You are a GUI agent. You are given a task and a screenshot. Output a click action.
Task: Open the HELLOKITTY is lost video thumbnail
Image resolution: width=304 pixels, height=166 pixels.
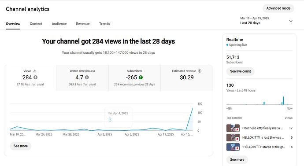pyautogui.click(x=233, y=137)
